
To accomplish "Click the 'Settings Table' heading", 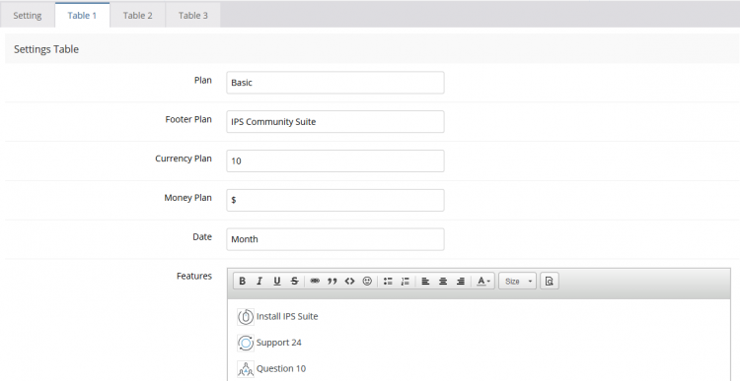I will pyautogui.click(x=46, y=49).
